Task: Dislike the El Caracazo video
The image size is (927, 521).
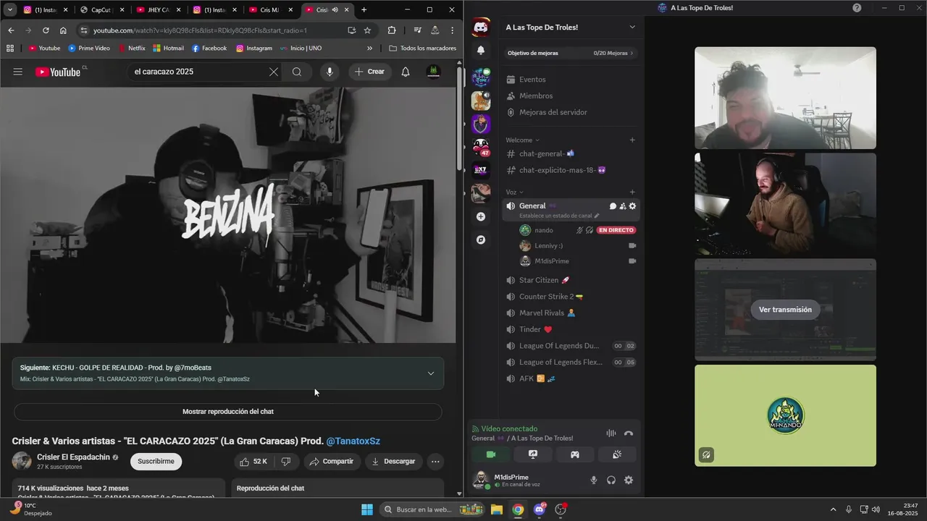Action: point(286,461)
